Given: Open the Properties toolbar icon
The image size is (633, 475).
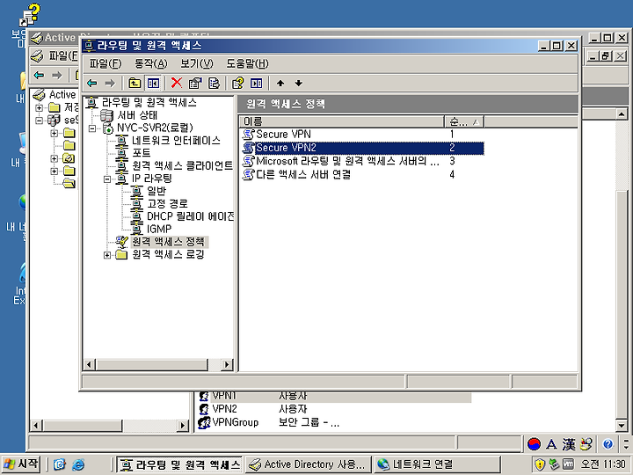Looking at the screenshot, I should pos(195,84).
